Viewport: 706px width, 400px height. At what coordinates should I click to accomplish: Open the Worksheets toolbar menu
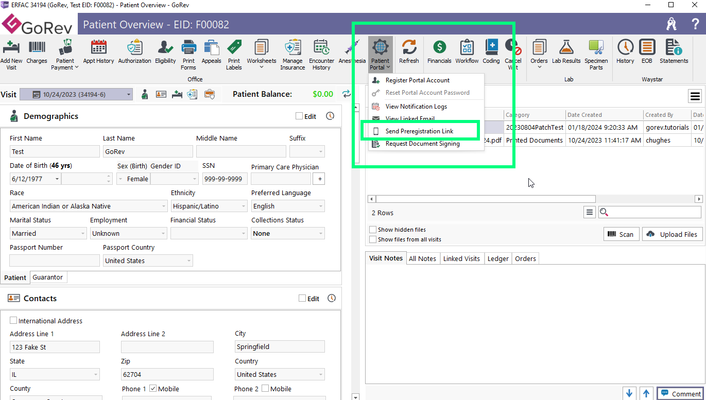pos(262,54)
